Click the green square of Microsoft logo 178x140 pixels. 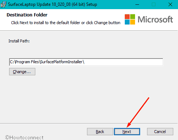tap(132, 16)
